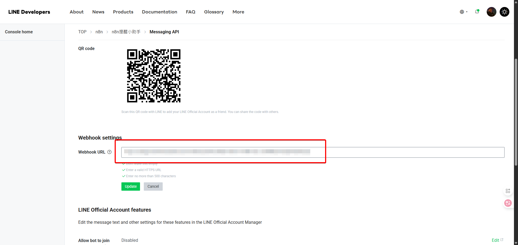Click the Webhook URL help question icon

tap(109, 152)
